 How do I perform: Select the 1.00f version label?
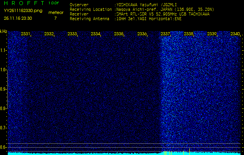(54, 3)
